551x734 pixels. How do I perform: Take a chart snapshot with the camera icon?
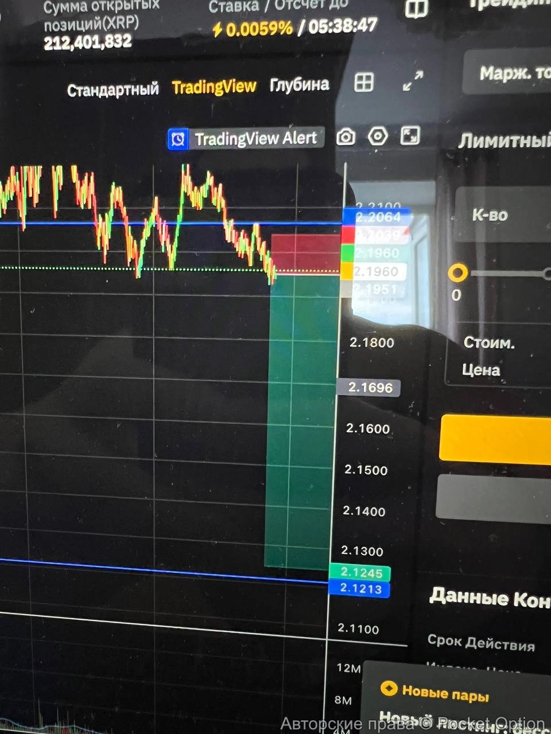pyautogui.click(x=346, y=137)
